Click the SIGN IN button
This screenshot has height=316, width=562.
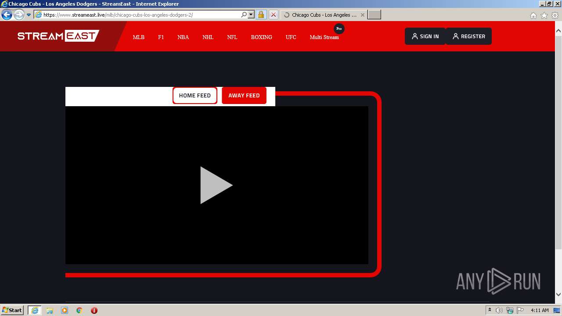(425, 36)
